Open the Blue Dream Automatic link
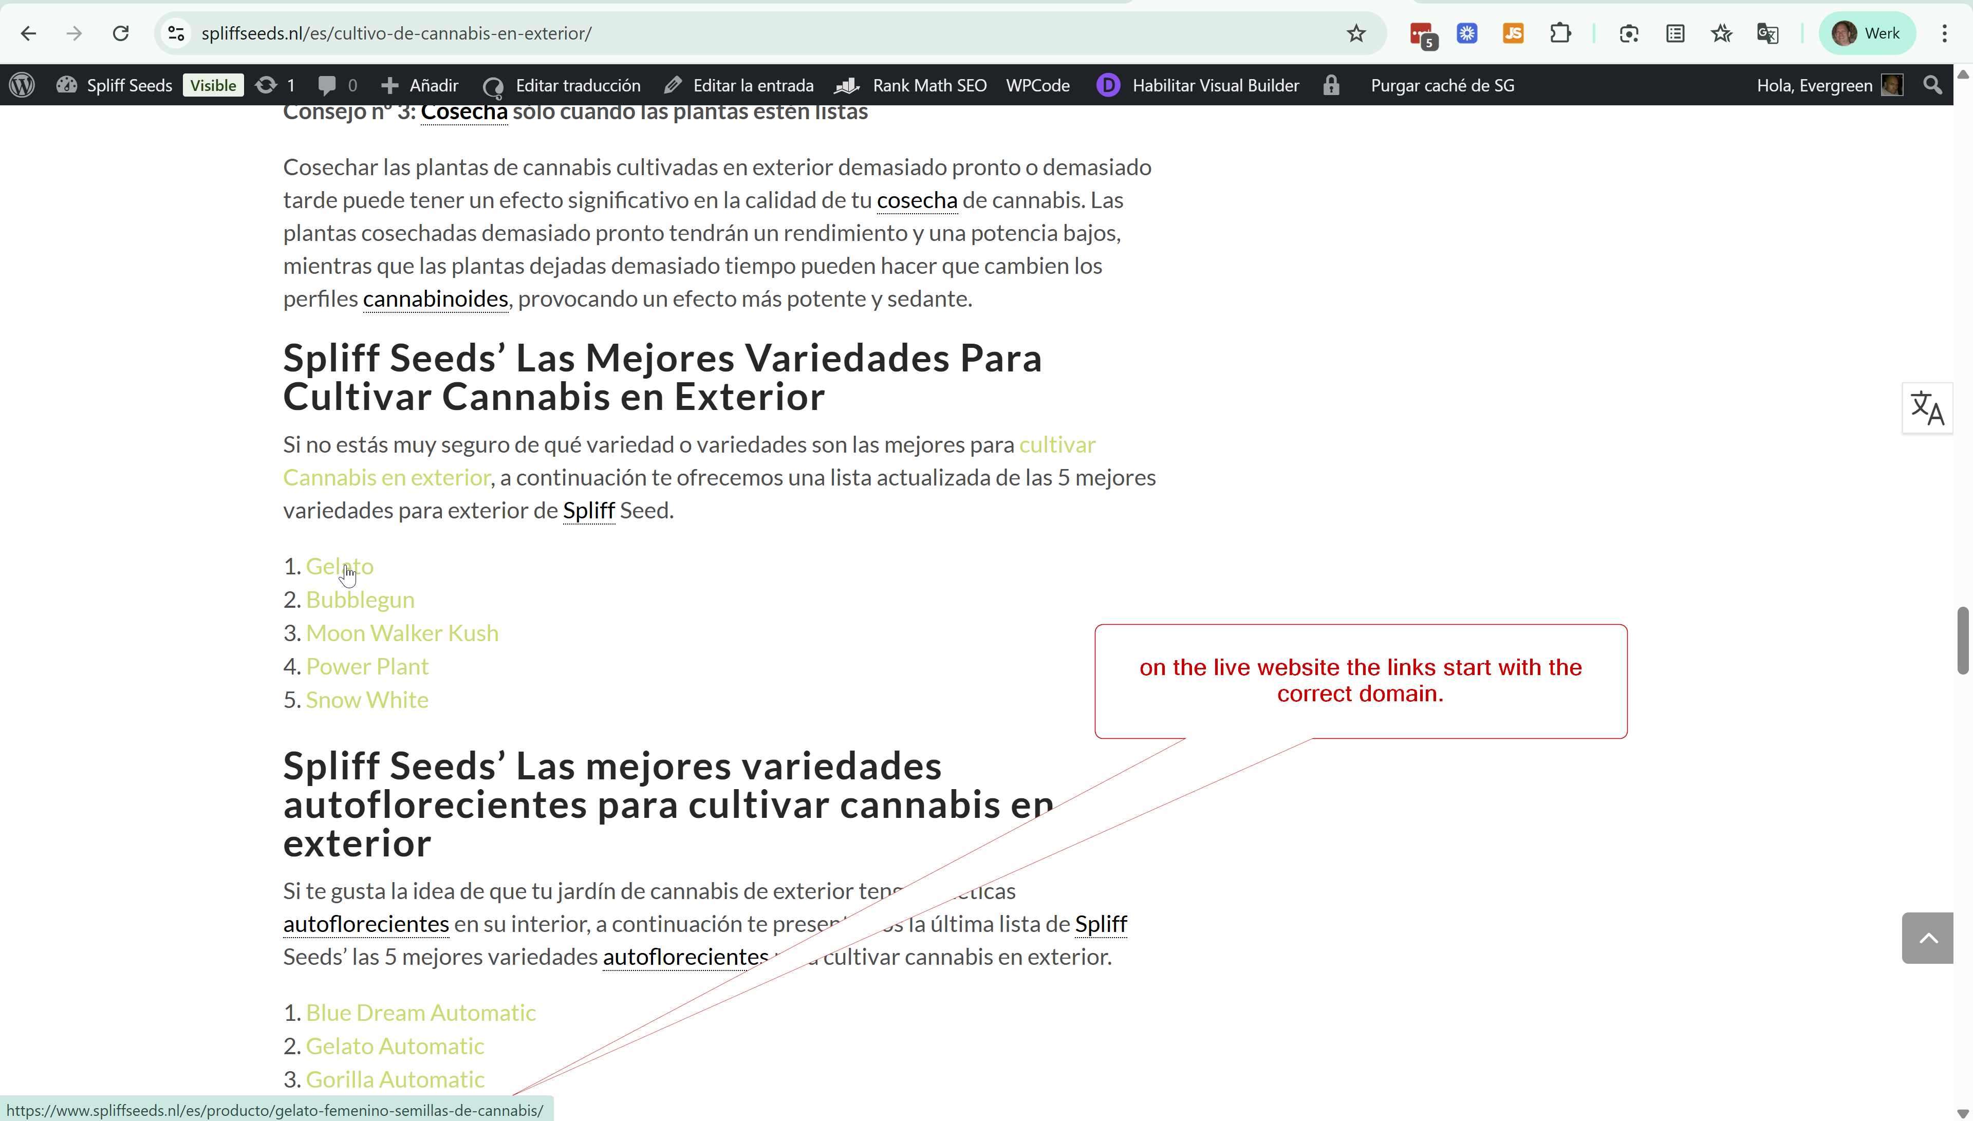 coord(420,1013)
